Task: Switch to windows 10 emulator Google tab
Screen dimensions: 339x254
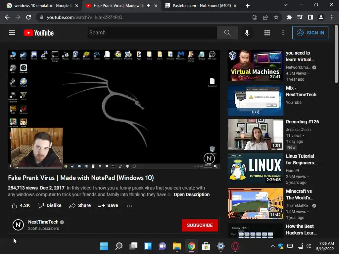Action: pyautogui.click(x=42, y=6)
